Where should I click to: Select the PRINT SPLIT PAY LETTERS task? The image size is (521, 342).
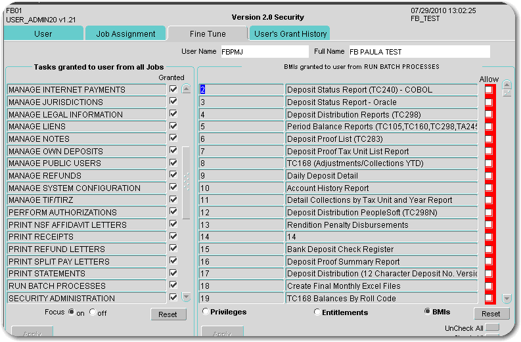point(86,262)
